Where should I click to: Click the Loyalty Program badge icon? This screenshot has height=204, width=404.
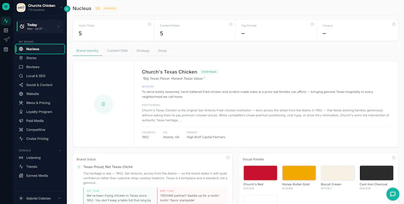click(21, 112)
